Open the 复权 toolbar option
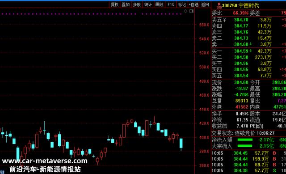 (114, 4)
